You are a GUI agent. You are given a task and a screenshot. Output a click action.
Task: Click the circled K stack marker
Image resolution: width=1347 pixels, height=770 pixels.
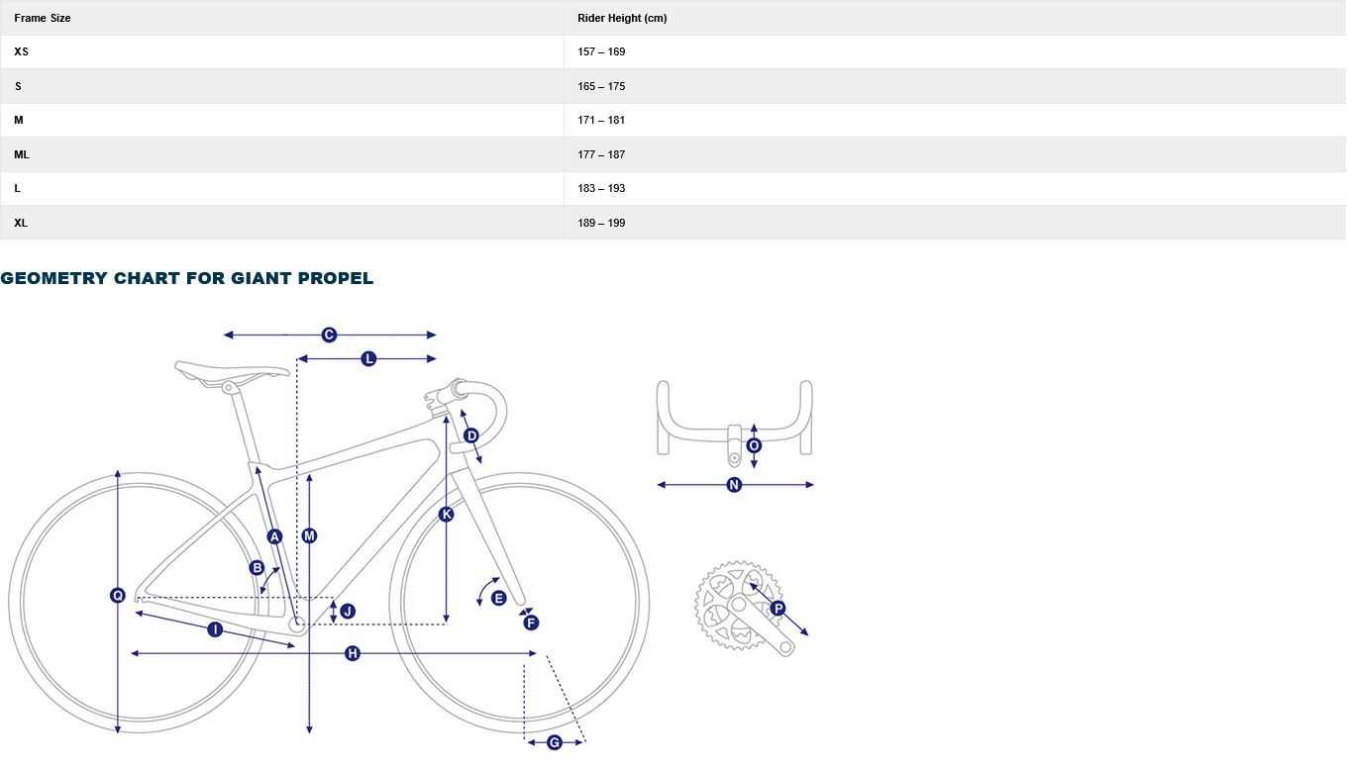pos(447,514)
